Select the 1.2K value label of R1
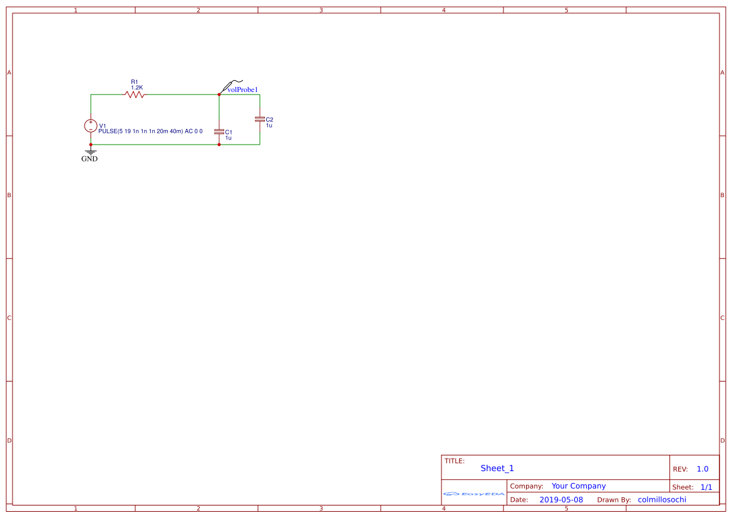The height and width of the screenshot is (518, 732). pos(136,88)
